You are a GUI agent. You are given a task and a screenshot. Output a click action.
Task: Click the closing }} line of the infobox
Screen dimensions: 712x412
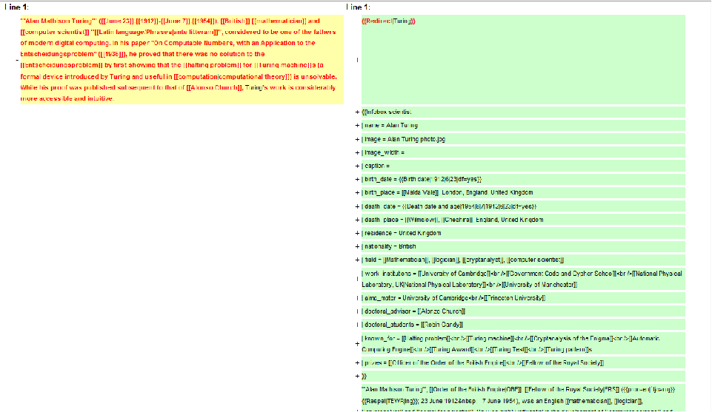tap(523, 376)
